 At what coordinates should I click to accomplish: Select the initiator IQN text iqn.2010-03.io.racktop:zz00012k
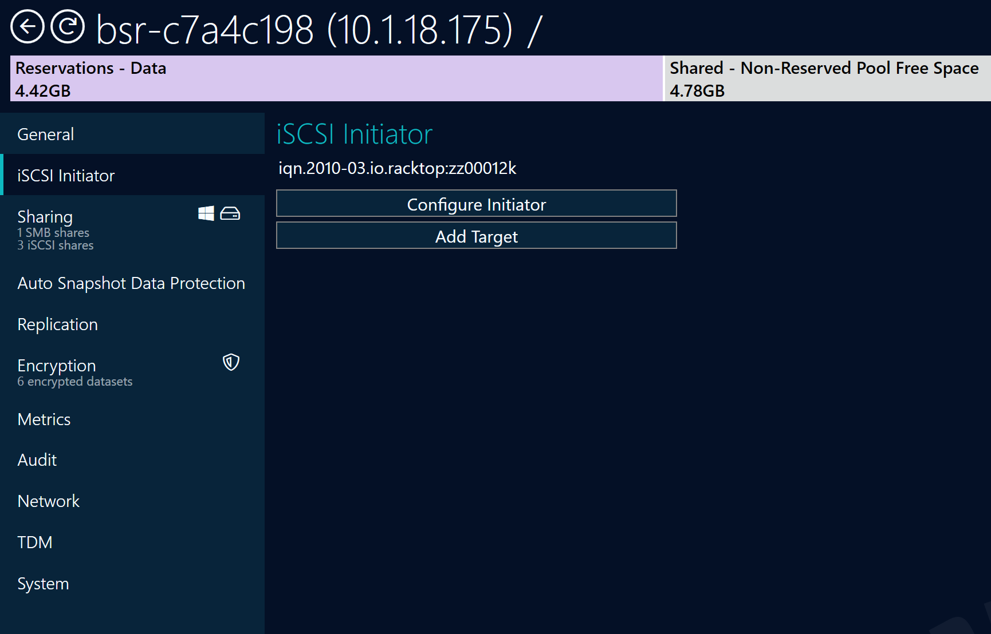pos(398,168)
